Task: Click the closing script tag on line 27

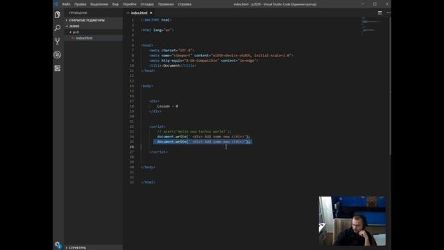Action: (158, 152)
